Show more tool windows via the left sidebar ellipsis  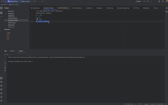1,17
